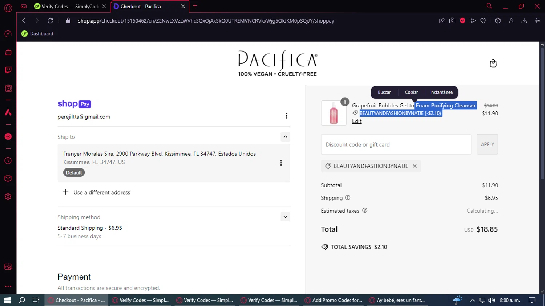Click the page vertical scrollbar

542,113
